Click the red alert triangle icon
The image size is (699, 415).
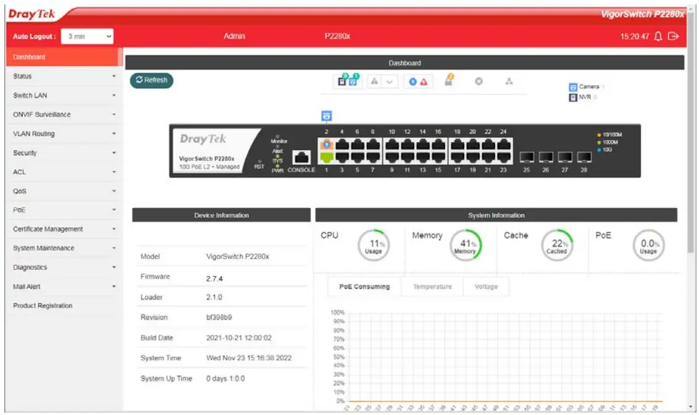[x=423, y=82]
